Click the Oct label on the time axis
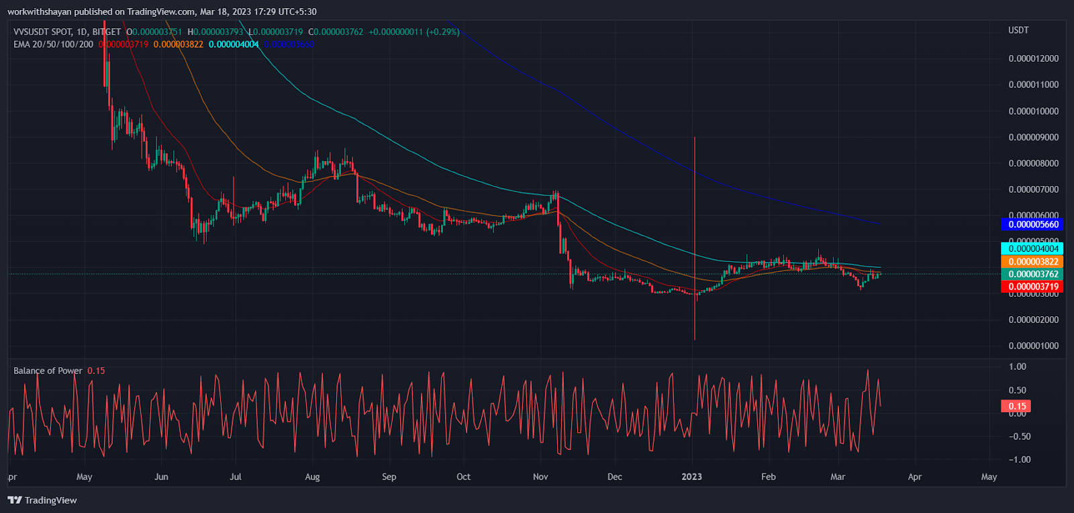Image resolution: width=1074 pixels, height=513 pixels. (463, 477)
